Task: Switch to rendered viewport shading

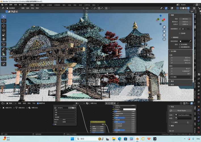Action: coord(188,8)
